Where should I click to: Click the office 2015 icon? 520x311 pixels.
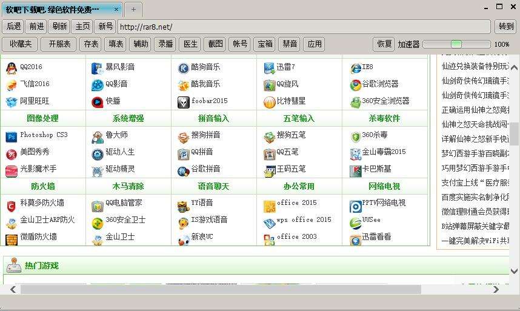[269, 206]
